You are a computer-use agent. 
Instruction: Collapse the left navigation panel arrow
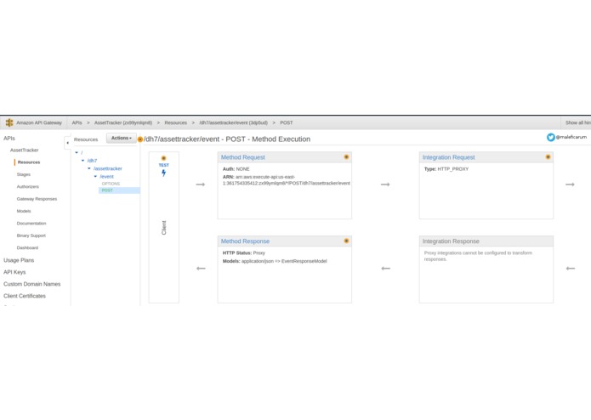point(67,143)
